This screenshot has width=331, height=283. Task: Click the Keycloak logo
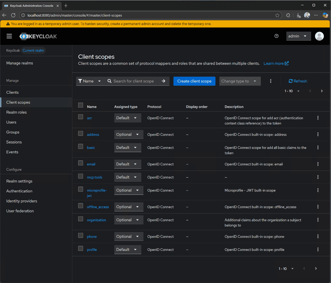point(38,36)
